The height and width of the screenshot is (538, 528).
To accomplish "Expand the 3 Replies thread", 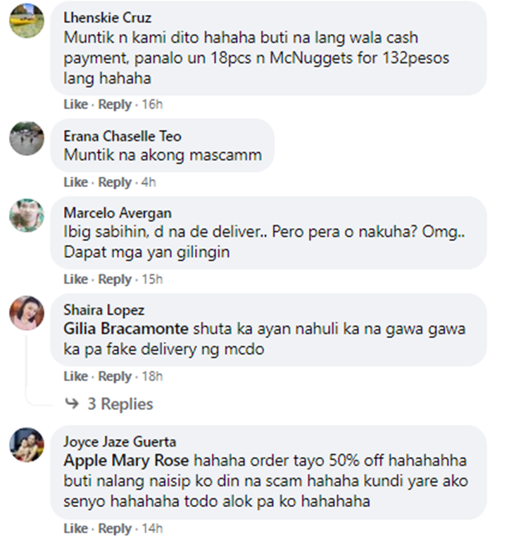I will pos(120,404).
